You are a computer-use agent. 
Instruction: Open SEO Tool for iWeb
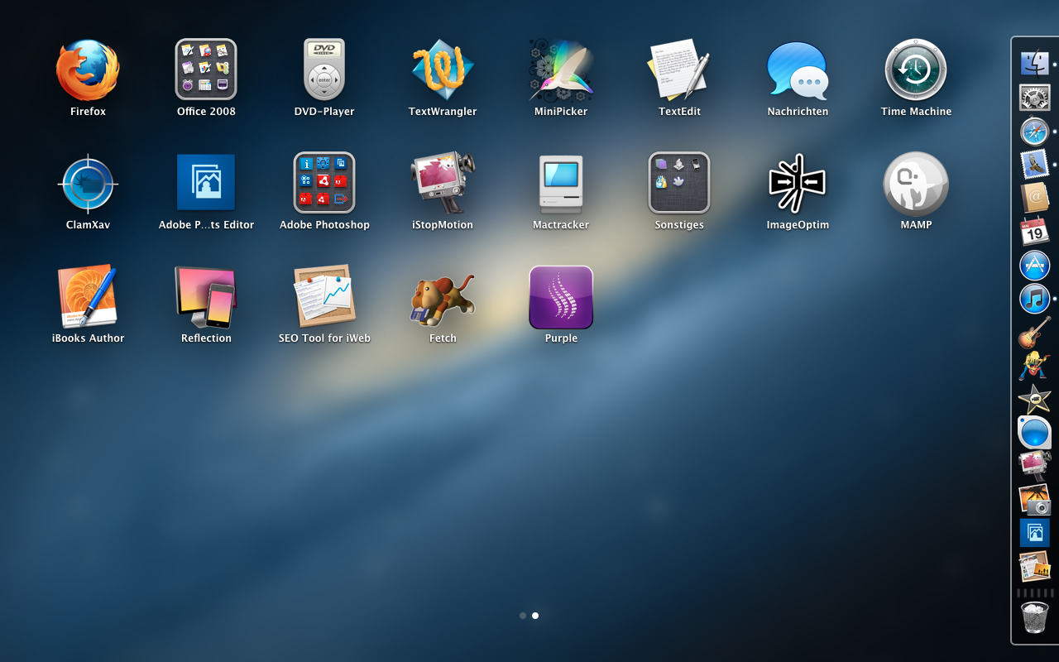324,296
